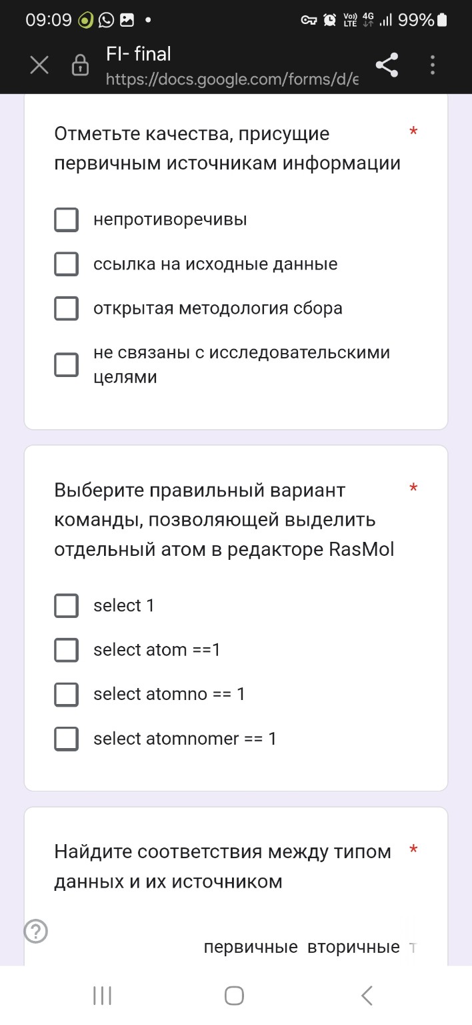
Task: Check 'открытая методология сбора'
Action: click(x=66, y=308)
